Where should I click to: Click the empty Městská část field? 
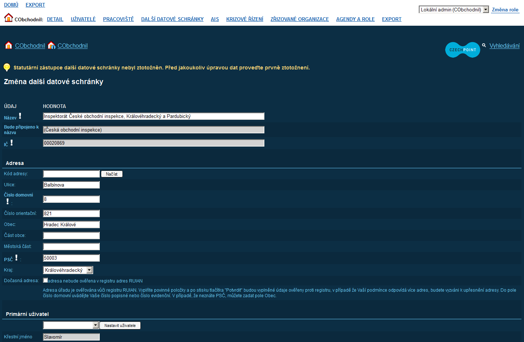pos(72,246)
